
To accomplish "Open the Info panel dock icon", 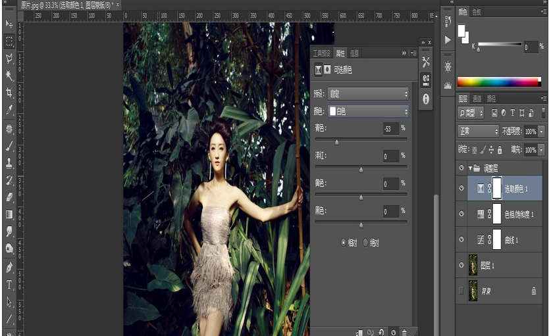I will (x=426, y=99).
